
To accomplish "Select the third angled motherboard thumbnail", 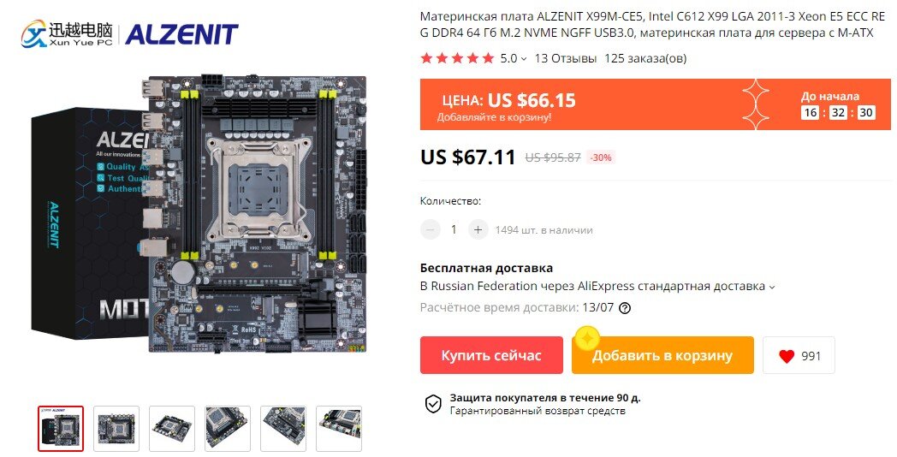I will (172, 429).
